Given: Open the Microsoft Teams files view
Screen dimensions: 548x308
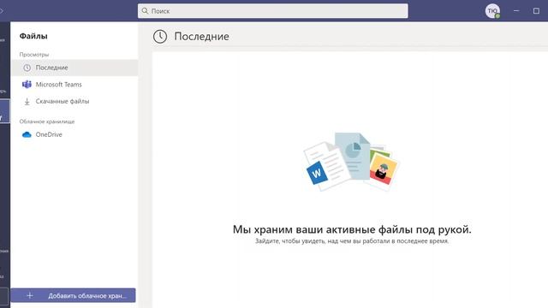Looking at the screenshot, I should point(74,85).
